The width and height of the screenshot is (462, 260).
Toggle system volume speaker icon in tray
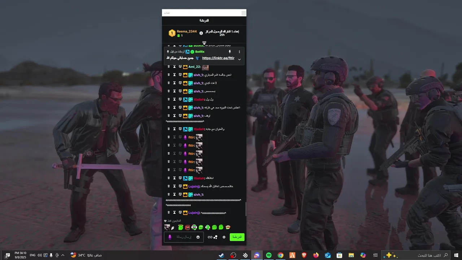39,255
